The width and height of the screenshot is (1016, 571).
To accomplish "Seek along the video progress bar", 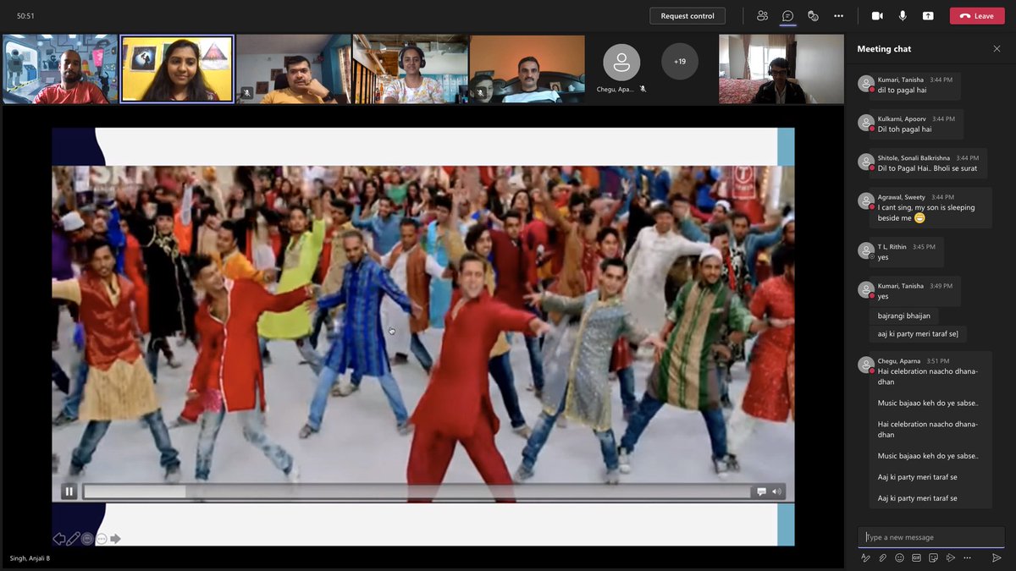I will [x=417, y=491].
